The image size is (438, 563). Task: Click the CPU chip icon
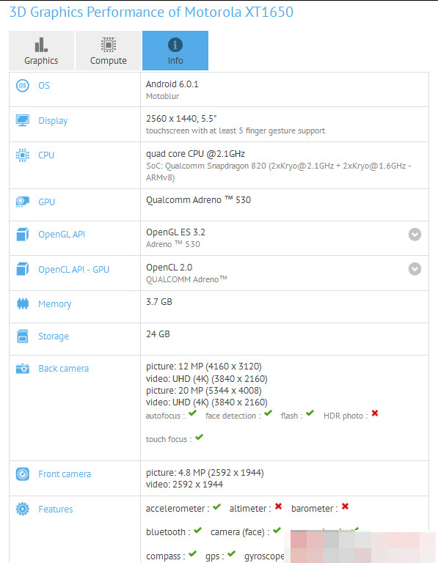(x=22, y=155)
